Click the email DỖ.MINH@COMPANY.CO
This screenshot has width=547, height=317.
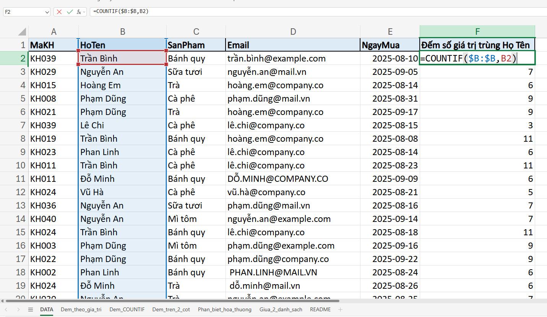[x=293, y=179]
